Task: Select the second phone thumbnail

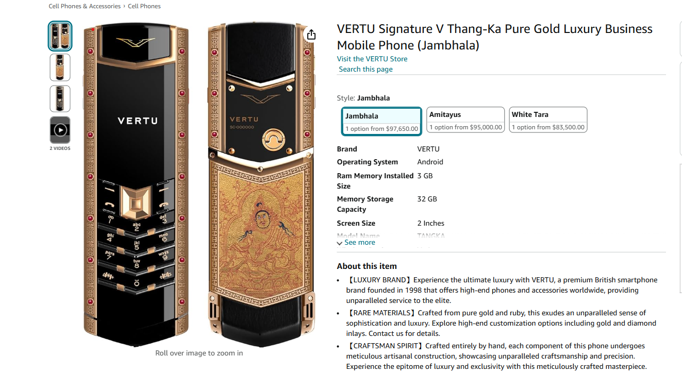Action: (60, 67)
